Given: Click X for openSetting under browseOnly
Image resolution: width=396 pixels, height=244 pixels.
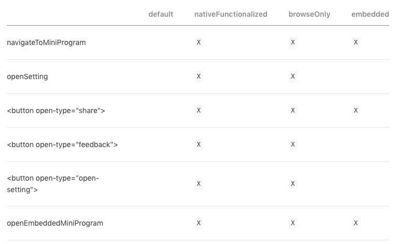Looking at the screenshot, I should coord(293,76).
